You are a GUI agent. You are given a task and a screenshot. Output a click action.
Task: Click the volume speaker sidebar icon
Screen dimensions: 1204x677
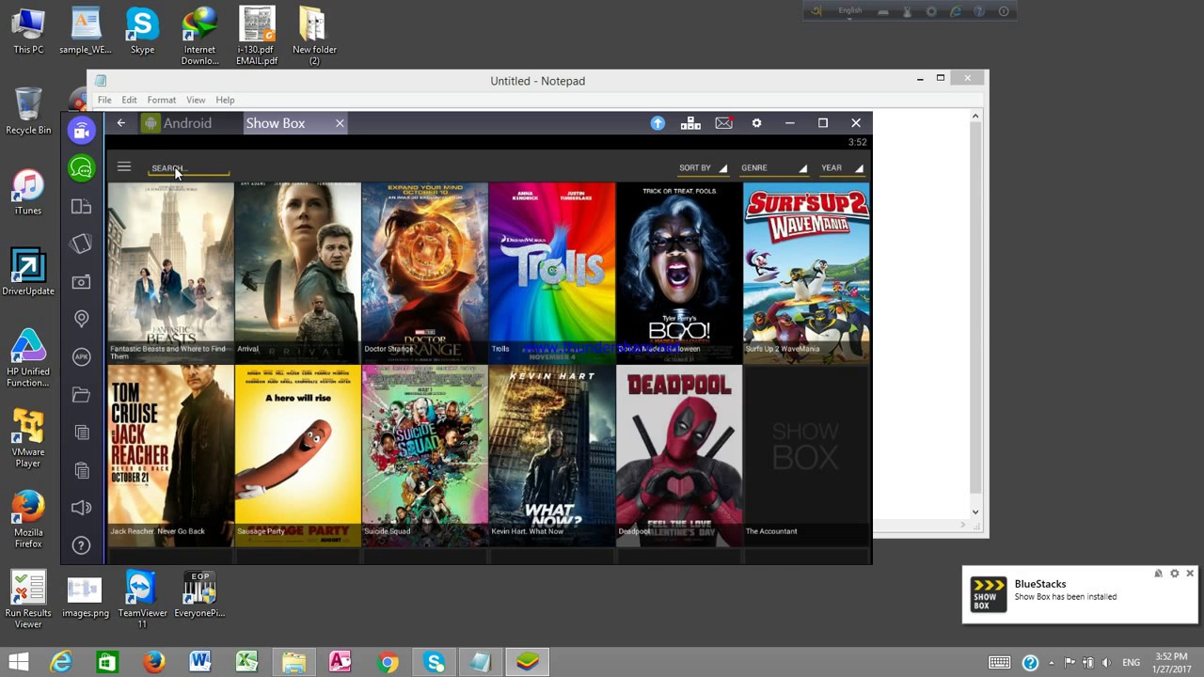[x=82, y=508]
